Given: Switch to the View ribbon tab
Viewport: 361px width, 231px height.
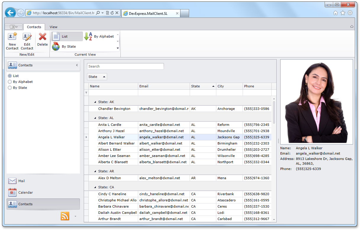Looking at the screenshot, I should (x=54, y=27).
